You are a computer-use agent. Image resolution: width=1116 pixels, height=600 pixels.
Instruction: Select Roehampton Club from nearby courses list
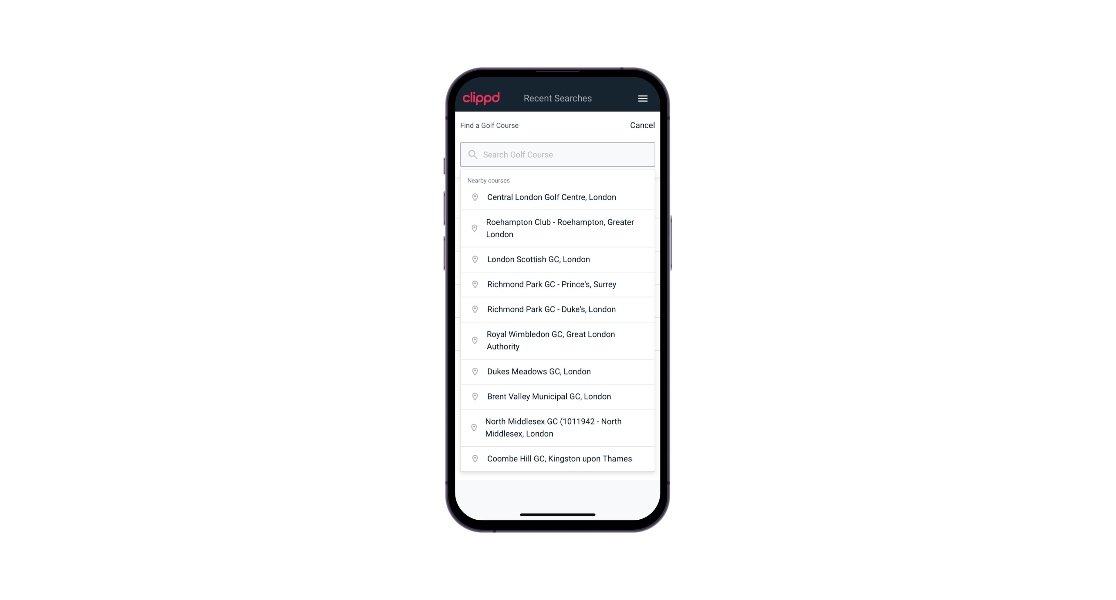click(x=557, y=228)
